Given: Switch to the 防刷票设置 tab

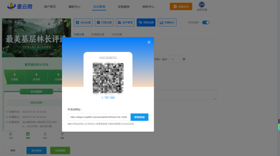Looking at the screenshot, I should point(98,34).
